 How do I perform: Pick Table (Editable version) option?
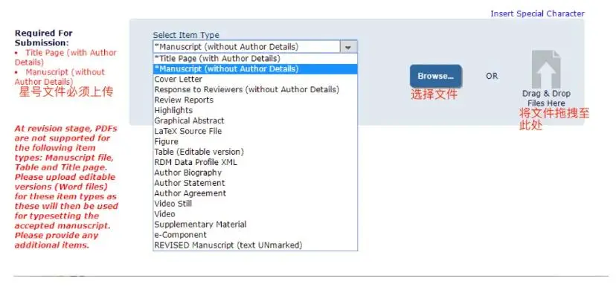255,152
